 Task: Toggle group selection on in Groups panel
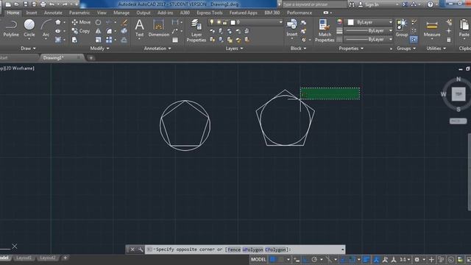[x=414, y=39]
